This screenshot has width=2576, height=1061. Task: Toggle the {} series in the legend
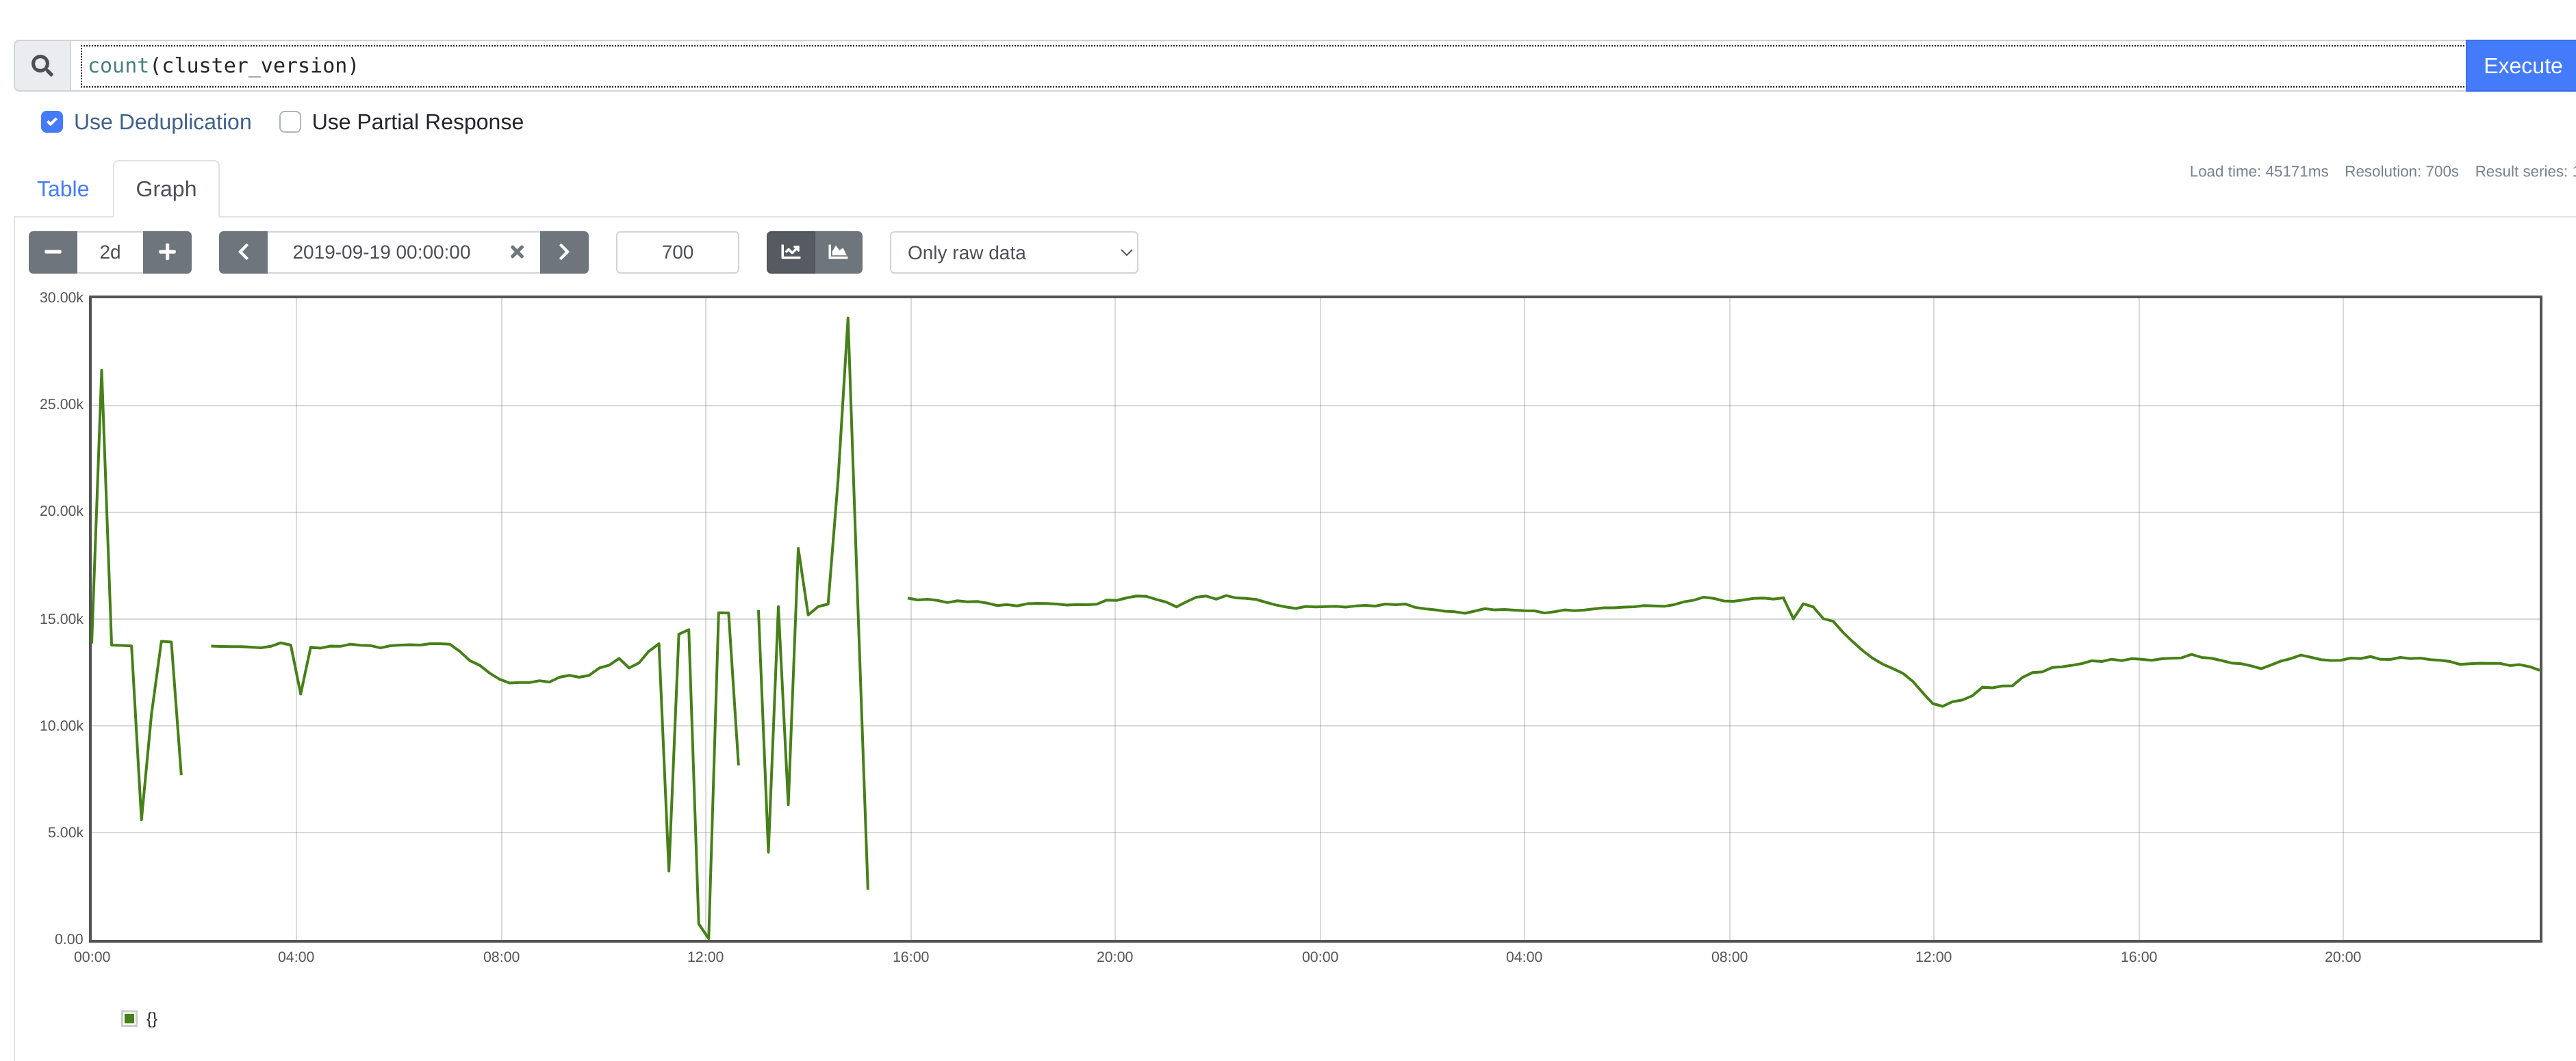point(151,1019)
